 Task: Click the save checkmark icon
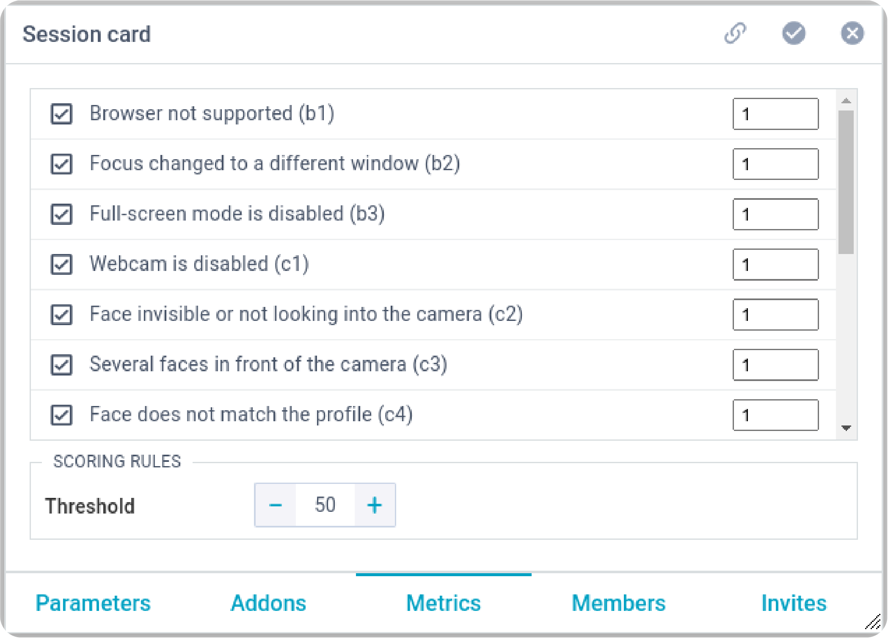click(794, 33)
